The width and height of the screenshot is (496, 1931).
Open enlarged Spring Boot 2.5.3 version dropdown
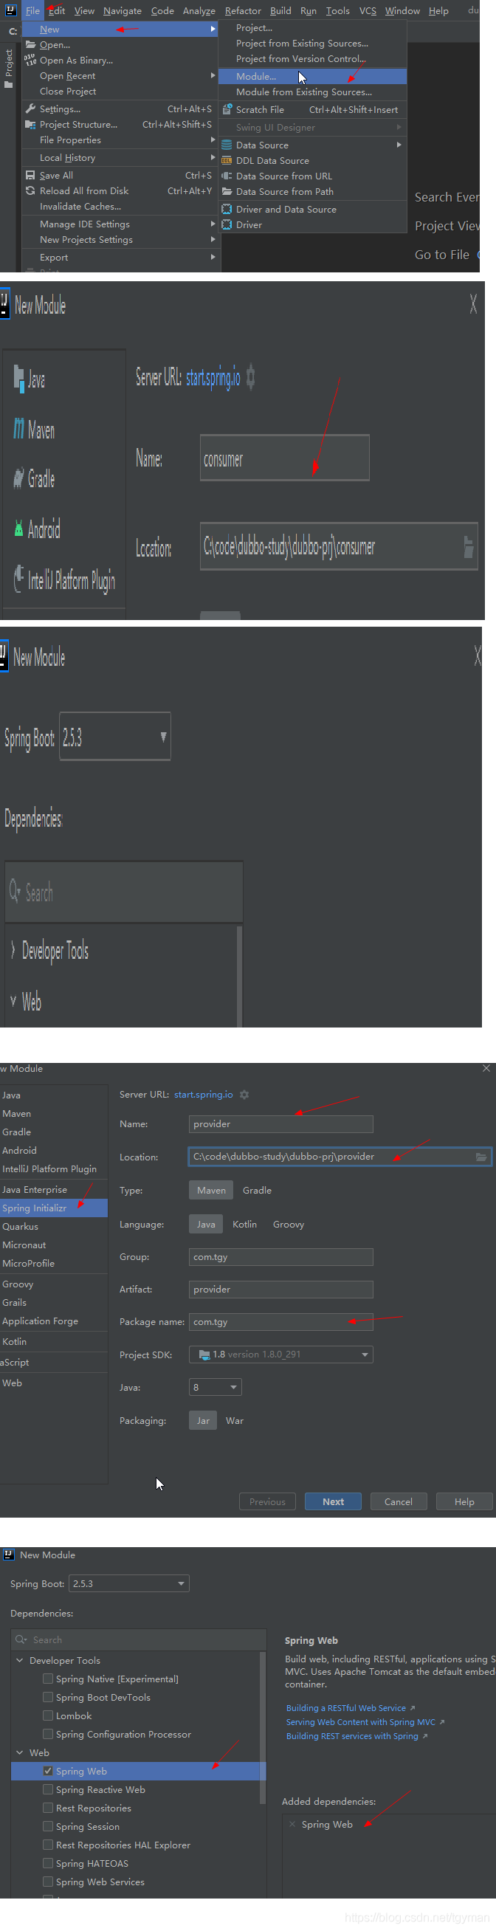click(x=163, y=737)
